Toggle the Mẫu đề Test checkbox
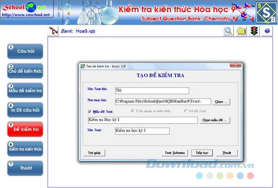Screen dimensions: 278x188 90,112
